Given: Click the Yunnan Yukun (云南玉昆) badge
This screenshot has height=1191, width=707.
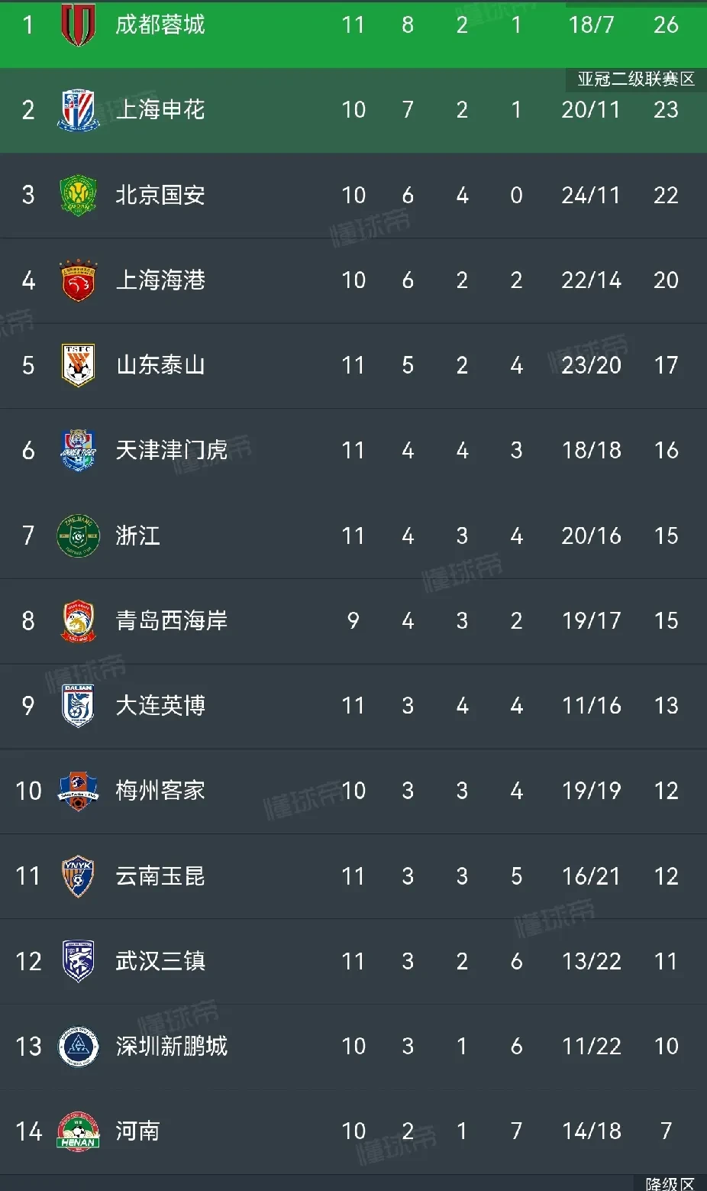Looking at the screenshot, I should point(78,875).
